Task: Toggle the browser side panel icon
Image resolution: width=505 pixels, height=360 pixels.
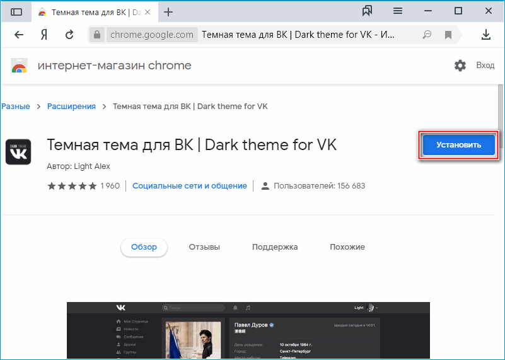Action: pyautogui.click(x=16, y=12)
